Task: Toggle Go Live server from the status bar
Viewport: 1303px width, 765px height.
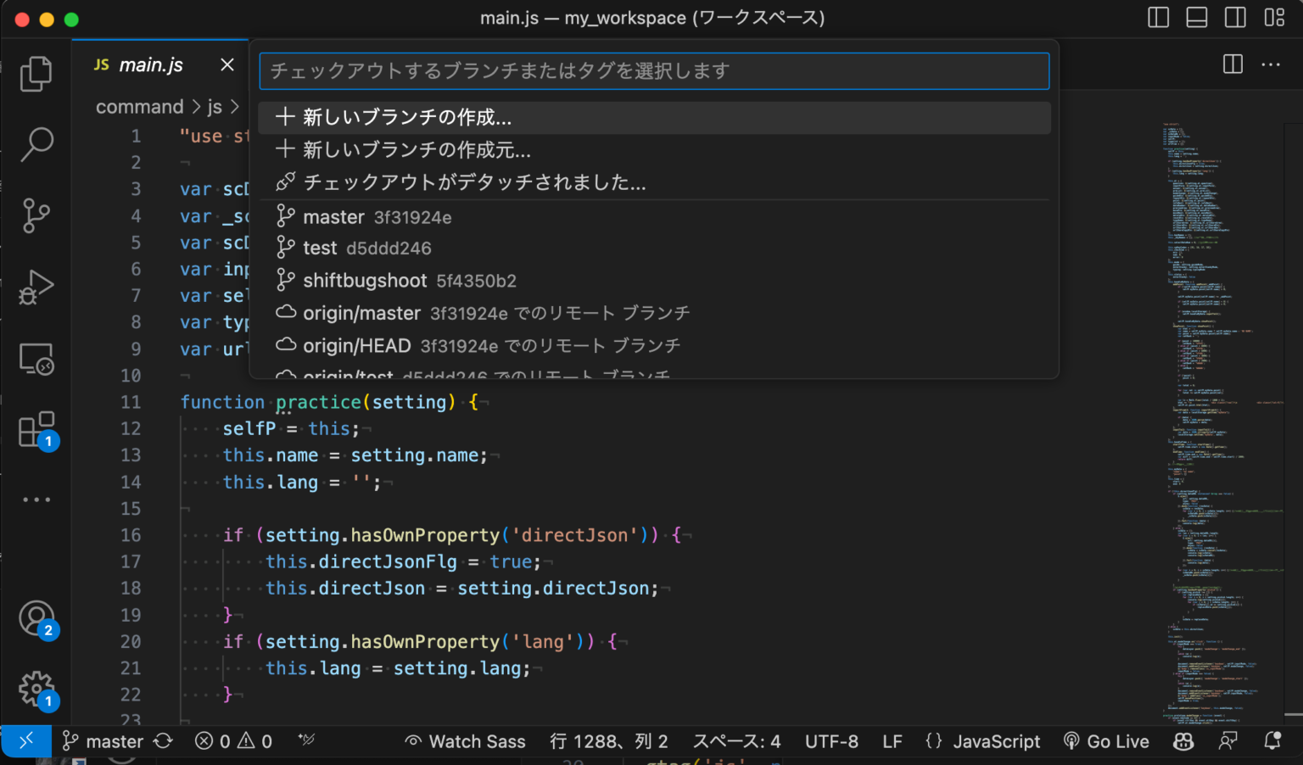Action: click(x=1106, y=740)
